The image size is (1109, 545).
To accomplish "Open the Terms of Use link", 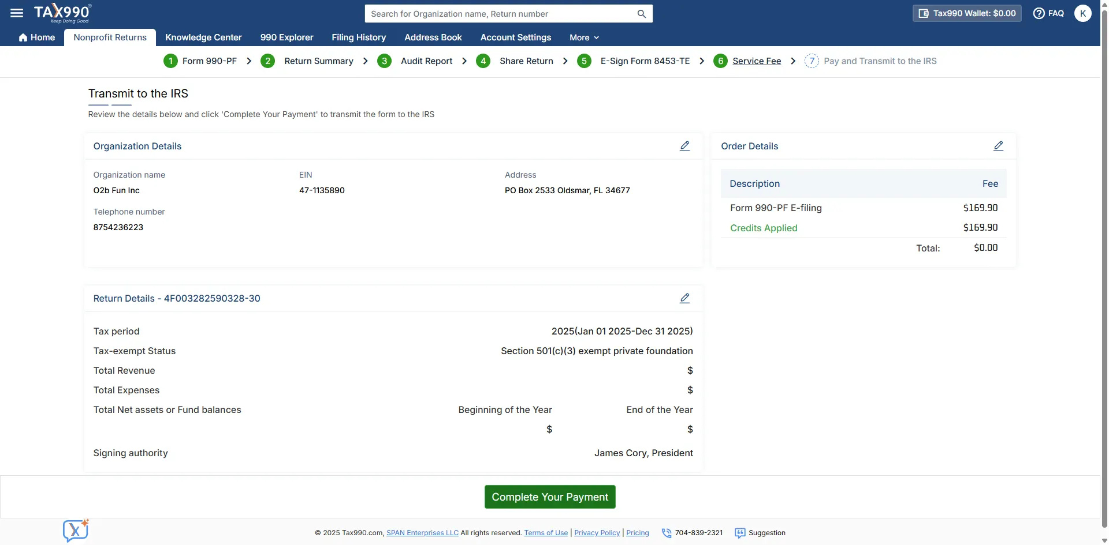I will (545, 533).
